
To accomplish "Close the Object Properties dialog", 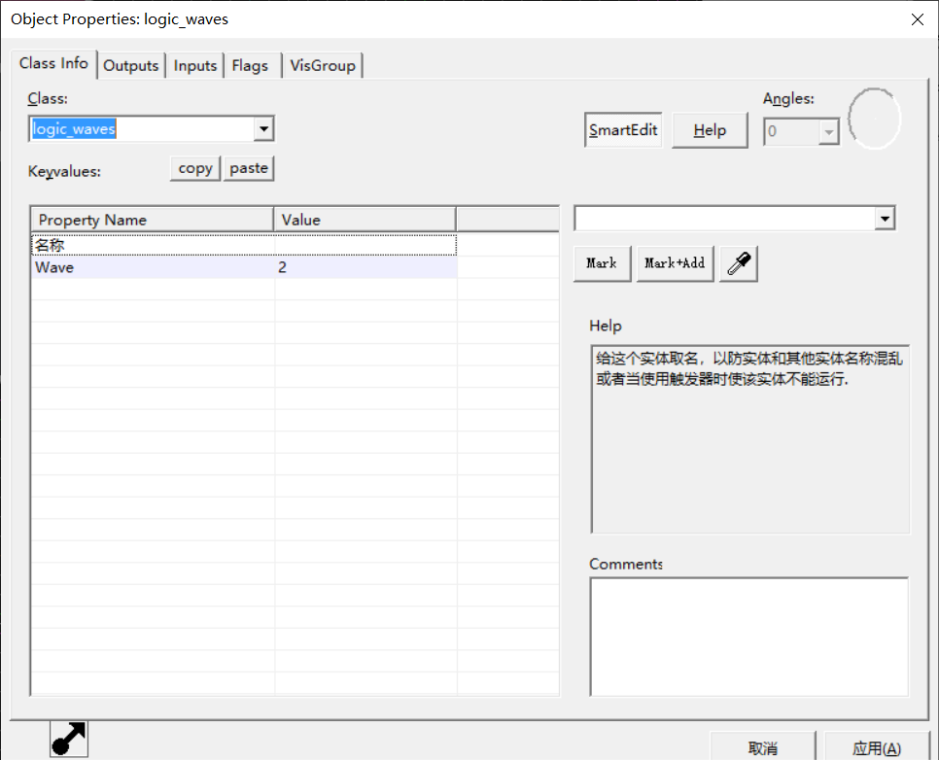I will (916, 18).
